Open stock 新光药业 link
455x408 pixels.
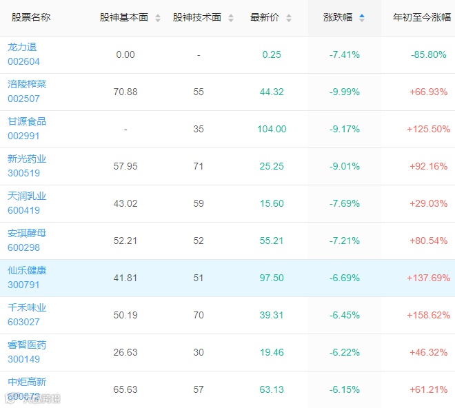pos(27,159)
